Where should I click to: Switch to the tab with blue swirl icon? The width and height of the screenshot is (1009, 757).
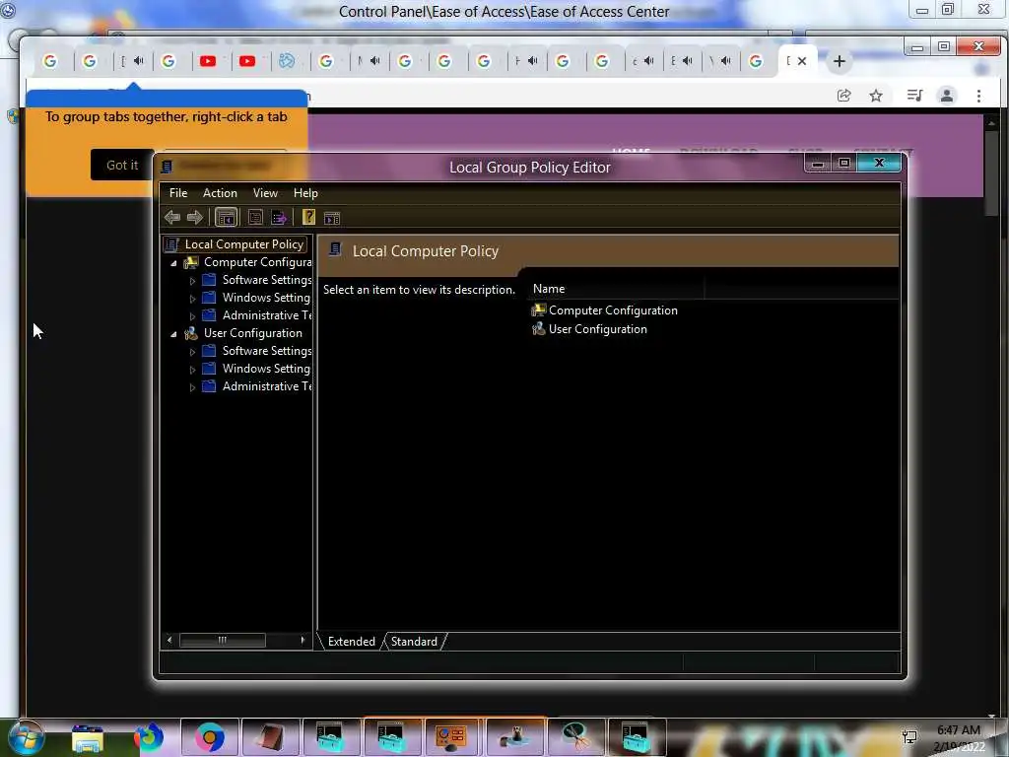(x=287, y=61)
